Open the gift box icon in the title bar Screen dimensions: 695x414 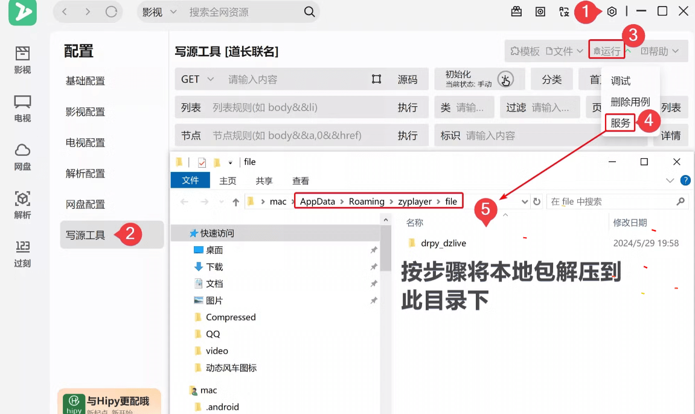pos(516,11)
